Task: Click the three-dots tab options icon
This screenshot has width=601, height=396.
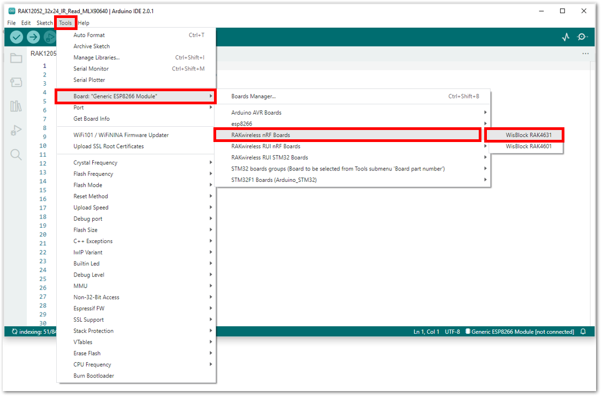Action: point(585,54)
